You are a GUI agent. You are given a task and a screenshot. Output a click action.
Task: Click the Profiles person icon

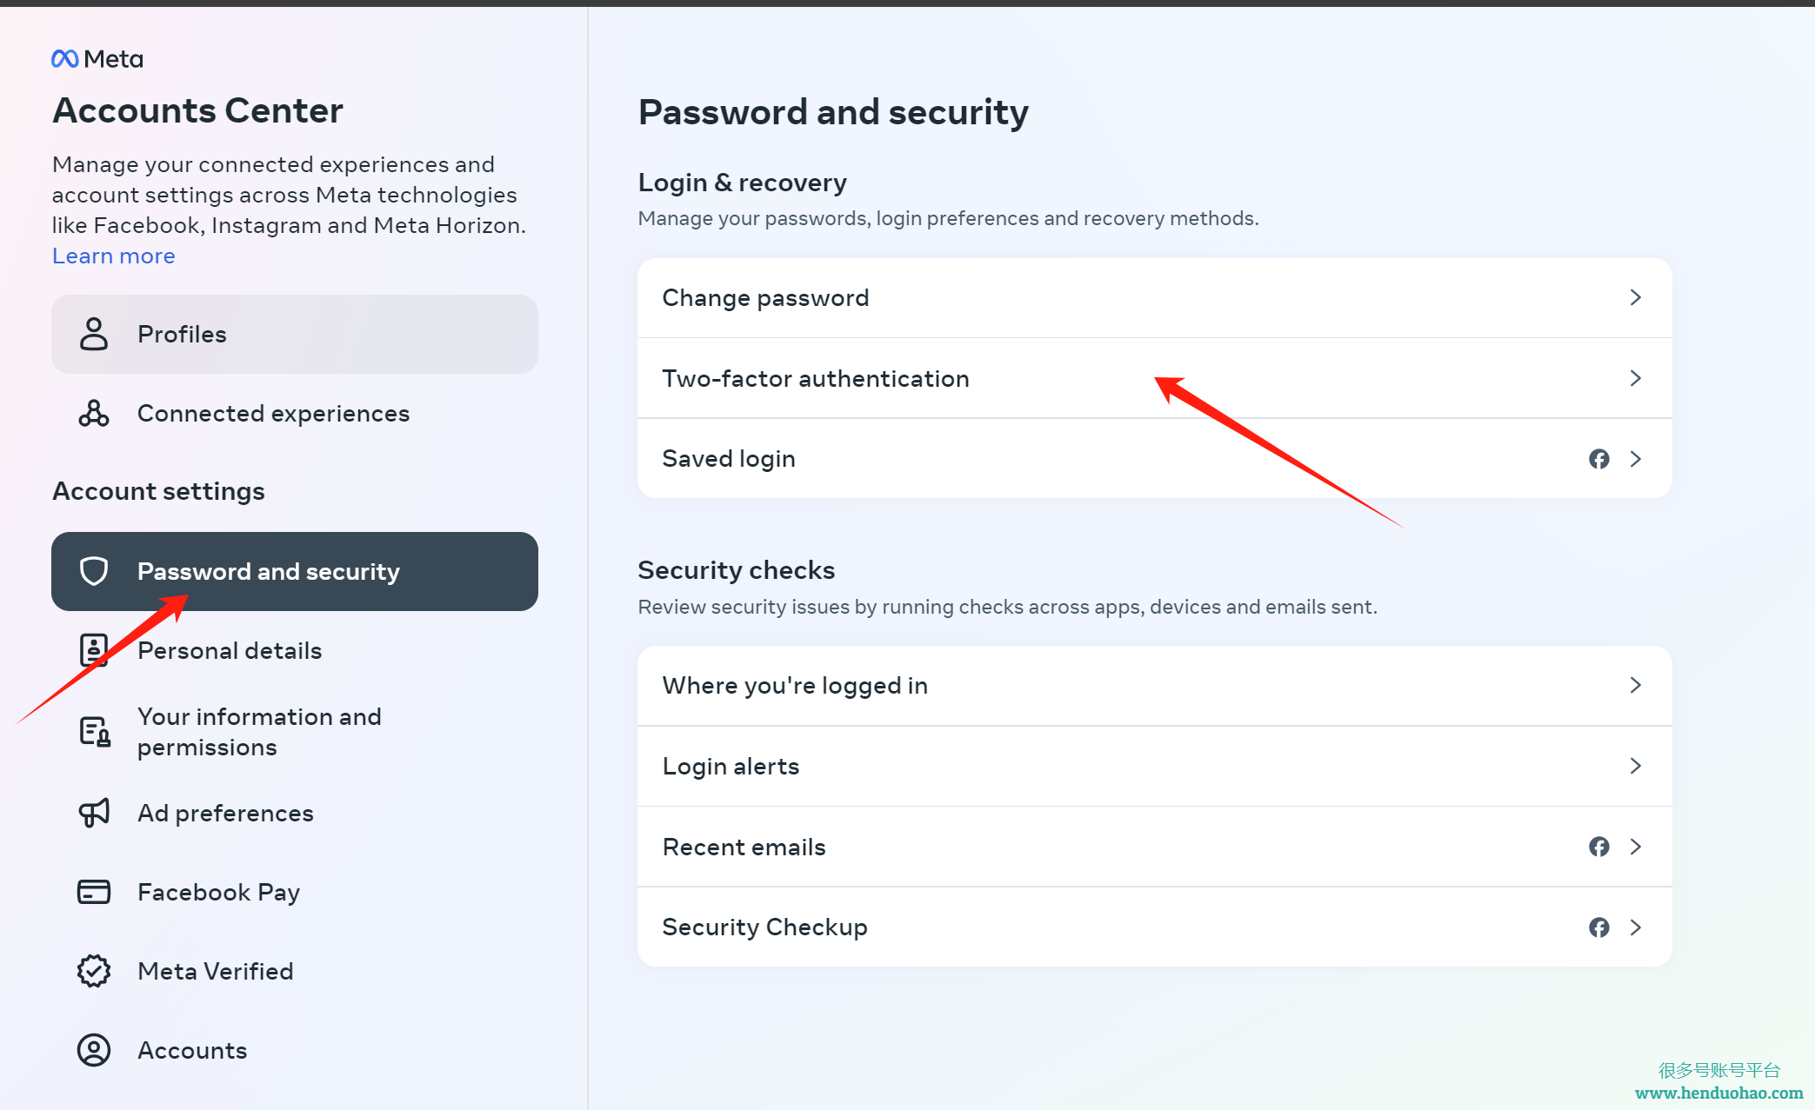coord(94,334)
